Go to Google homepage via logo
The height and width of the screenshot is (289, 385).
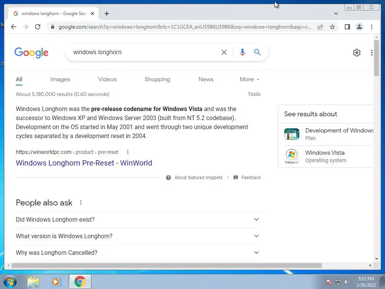tap(32, 53)
